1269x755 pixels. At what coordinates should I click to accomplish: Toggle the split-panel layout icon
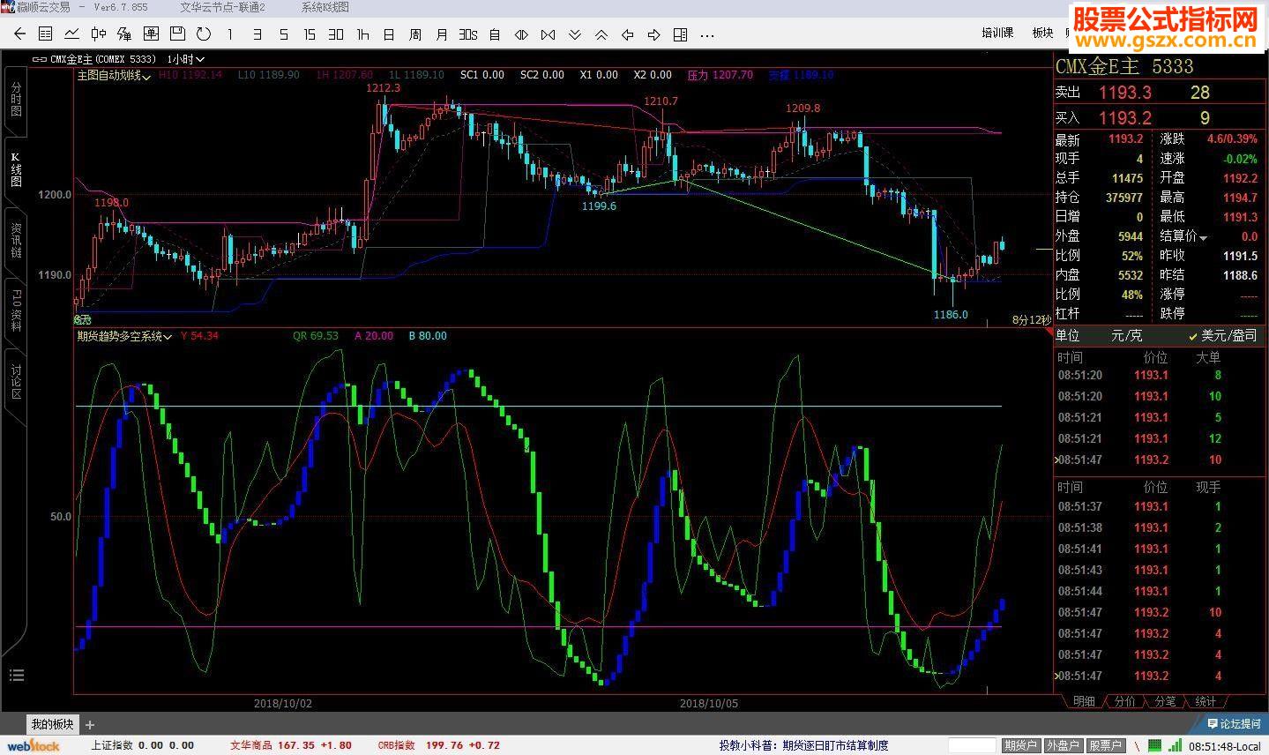pos(680,34)
